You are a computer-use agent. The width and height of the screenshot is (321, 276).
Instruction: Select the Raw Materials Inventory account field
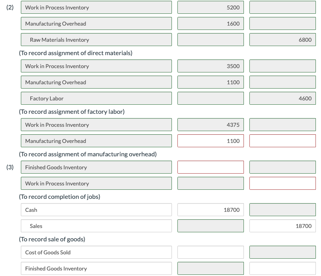(96, 39)
